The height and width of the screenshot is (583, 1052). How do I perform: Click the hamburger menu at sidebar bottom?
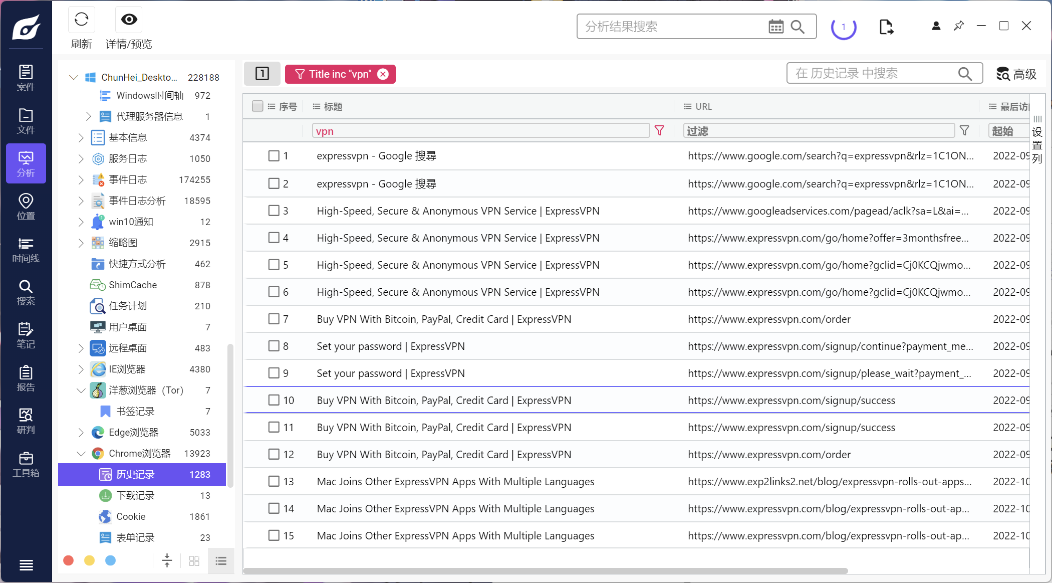click(x=26, y=565)
